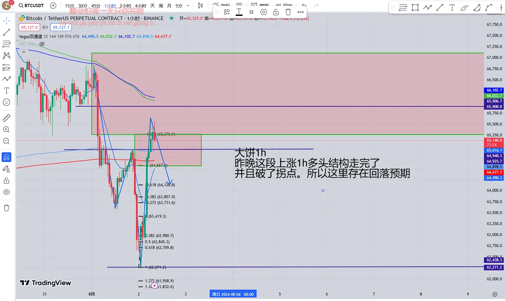Open the user profile avatar Z
Screen dimensions: 505x301
coord(7,5)
